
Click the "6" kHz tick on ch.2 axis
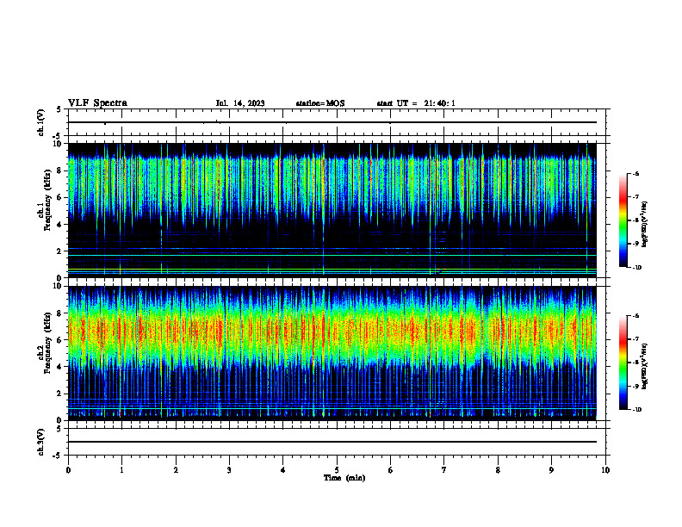(x=60, y=340)
